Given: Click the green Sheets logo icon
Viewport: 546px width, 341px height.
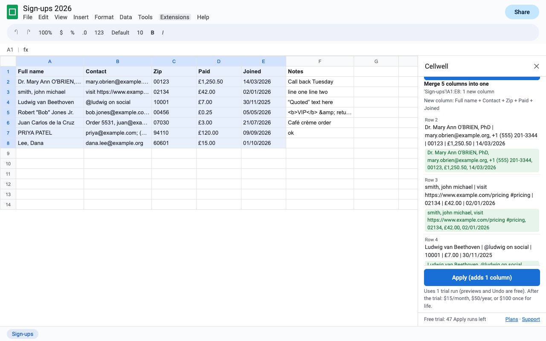Looking at the screenshot, I should [x=12, y=12].
